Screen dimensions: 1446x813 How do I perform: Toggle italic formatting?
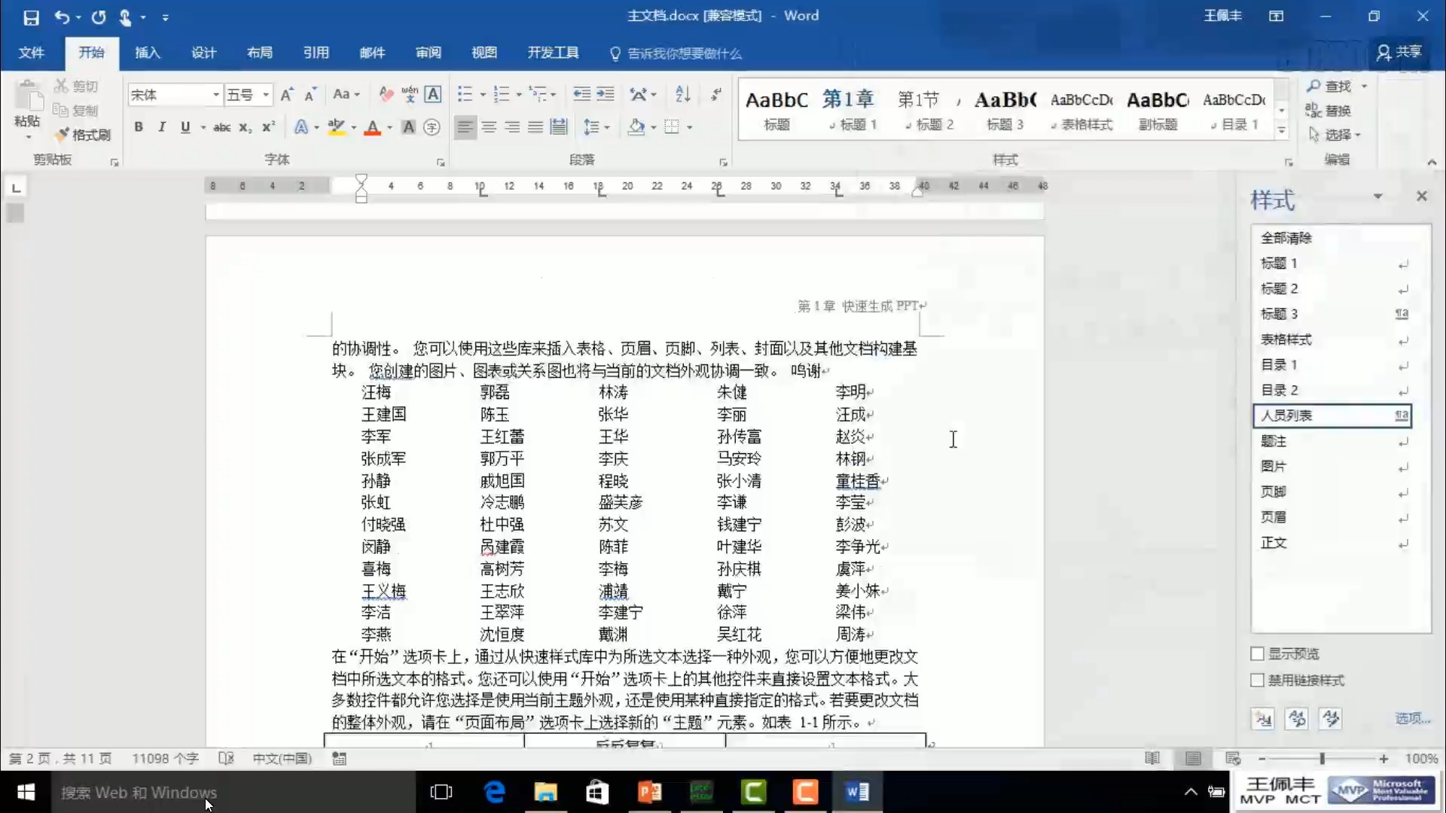click(161, 127)
